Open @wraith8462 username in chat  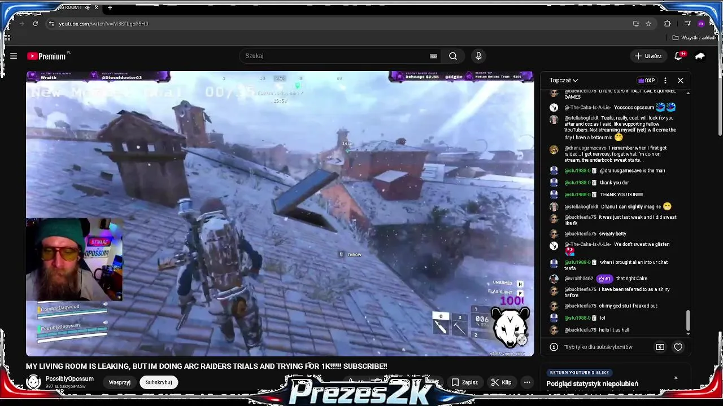tap(578, 279)
